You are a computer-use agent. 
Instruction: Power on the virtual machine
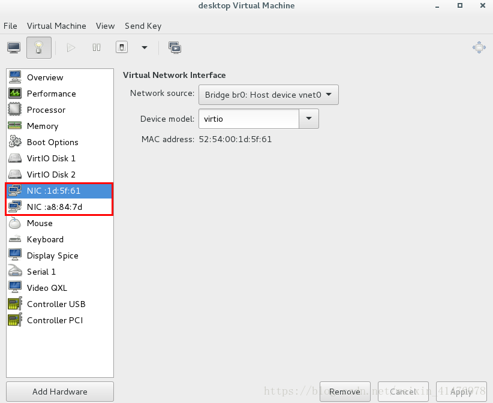pos(71,47)
